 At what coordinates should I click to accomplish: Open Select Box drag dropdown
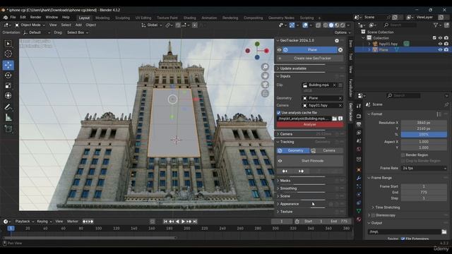77,32
